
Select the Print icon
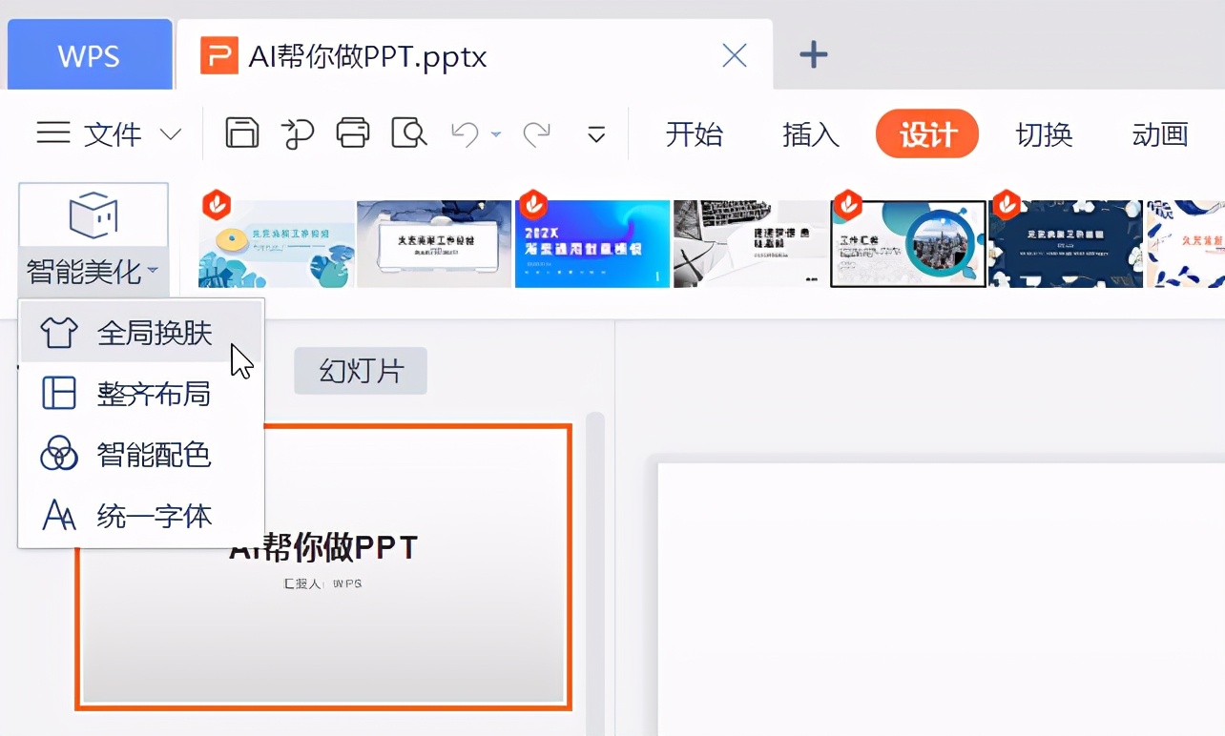pos(353,133)
